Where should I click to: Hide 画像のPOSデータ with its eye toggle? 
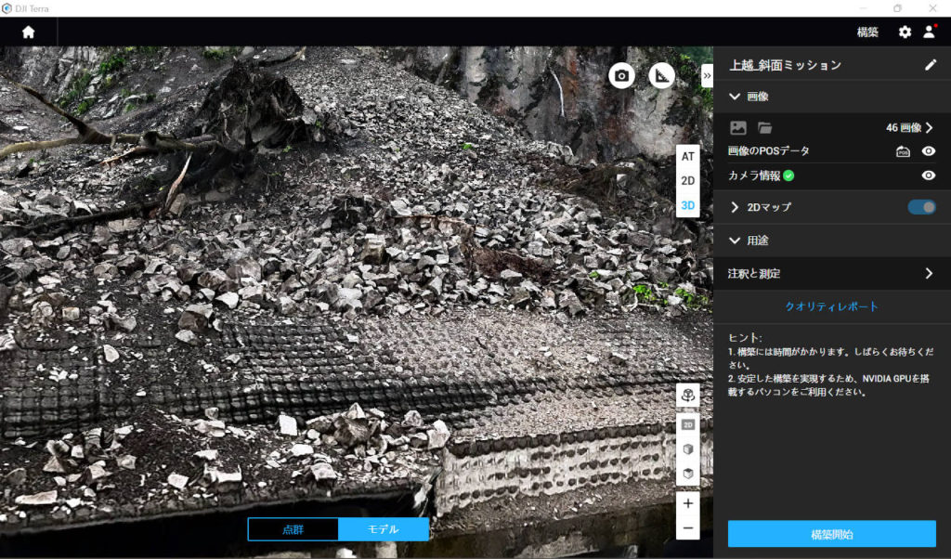[930, 150]
